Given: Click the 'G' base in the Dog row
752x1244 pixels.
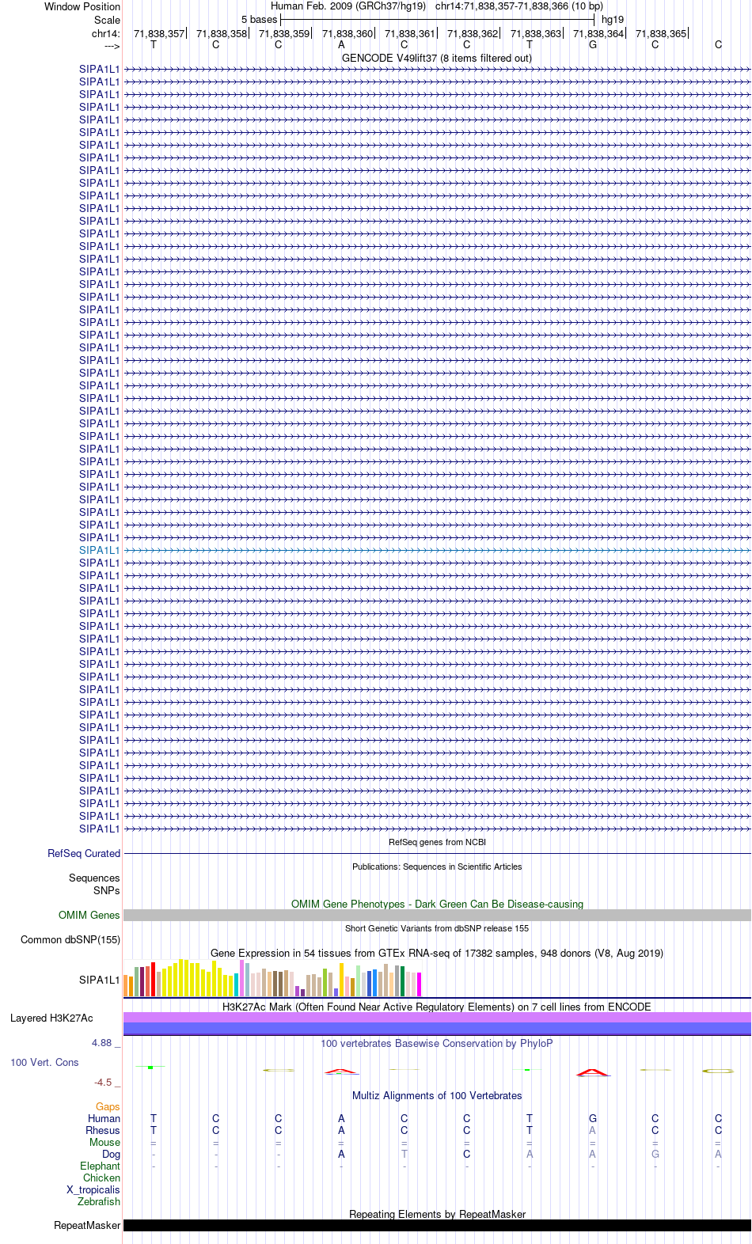Looking at the screenshot, I should (x=655, y=1154).
